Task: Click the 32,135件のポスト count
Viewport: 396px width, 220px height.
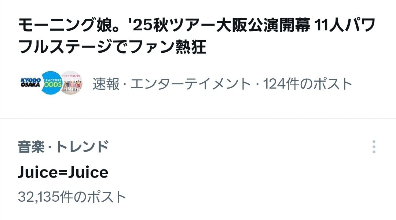Action: (x=72, y=197)
